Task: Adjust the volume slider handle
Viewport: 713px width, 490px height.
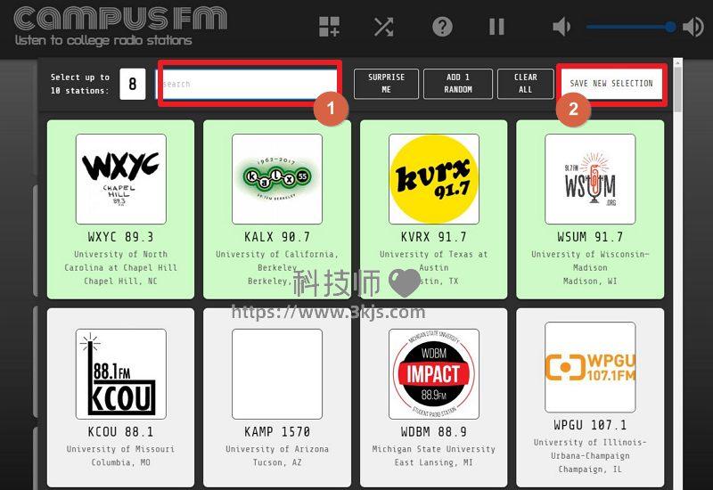Action: click(670, 27)
